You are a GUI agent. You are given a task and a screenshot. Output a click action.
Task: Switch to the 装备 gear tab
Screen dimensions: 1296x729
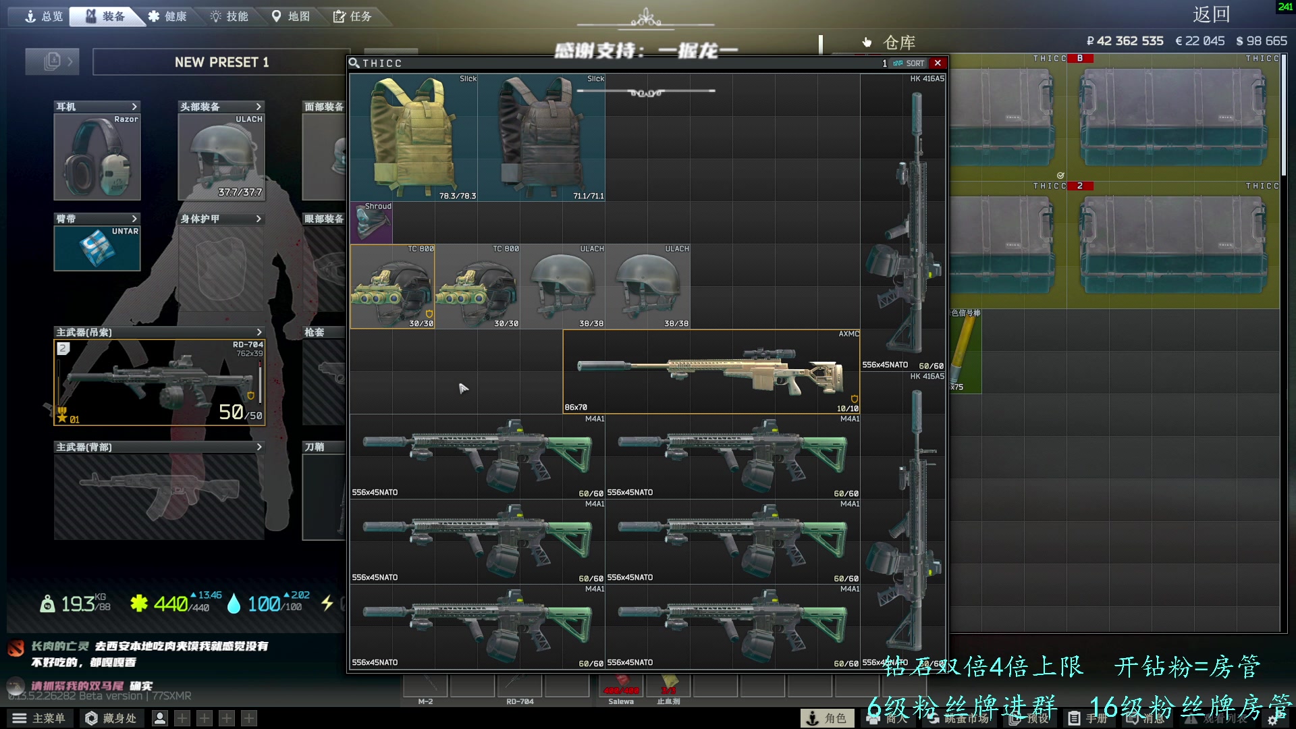pyautogui.click(x=107, y=16)
